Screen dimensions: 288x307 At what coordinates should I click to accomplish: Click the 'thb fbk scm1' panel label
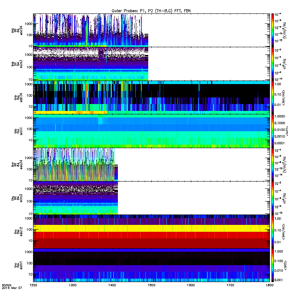pos(18,131)
